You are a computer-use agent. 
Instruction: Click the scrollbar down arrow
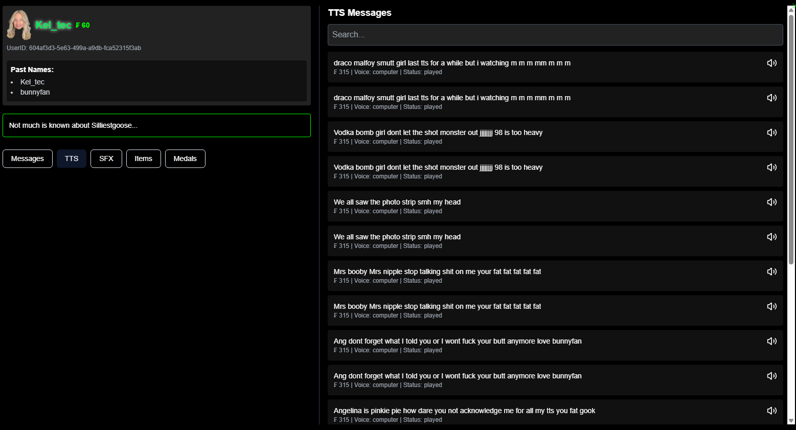tap(791, 421)
